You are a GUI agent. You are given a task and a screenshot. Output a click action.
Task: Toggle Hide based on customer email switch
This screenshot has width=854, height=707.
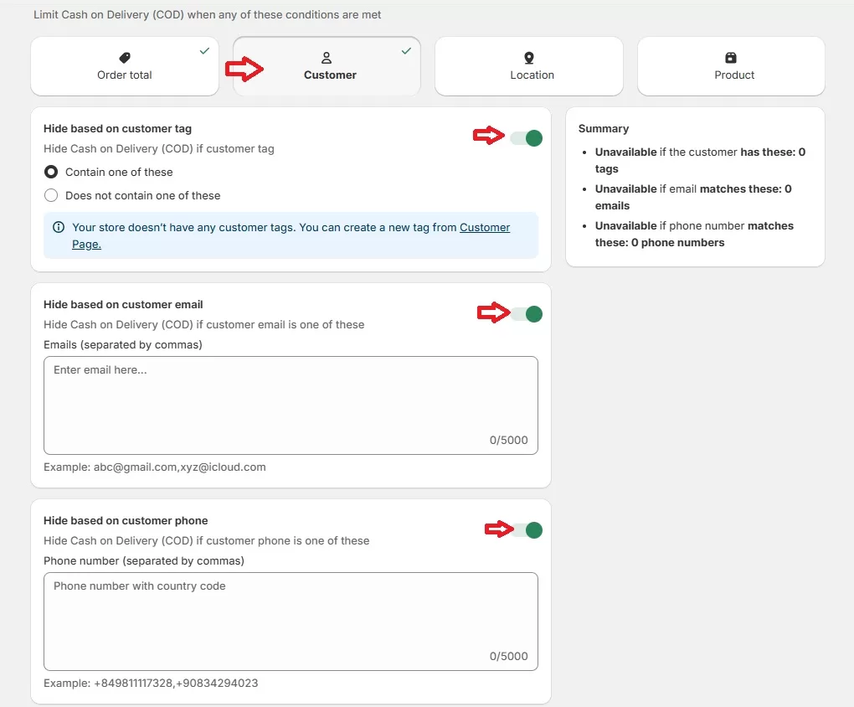click(x=526, y=314)
